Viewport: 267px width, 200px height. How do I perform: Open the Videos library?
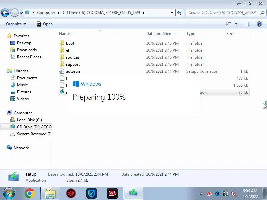click(23, 99)
